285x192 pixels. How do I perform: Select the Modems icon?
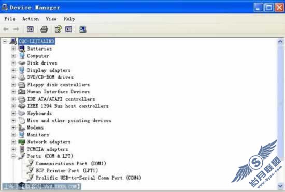point(22,127)
